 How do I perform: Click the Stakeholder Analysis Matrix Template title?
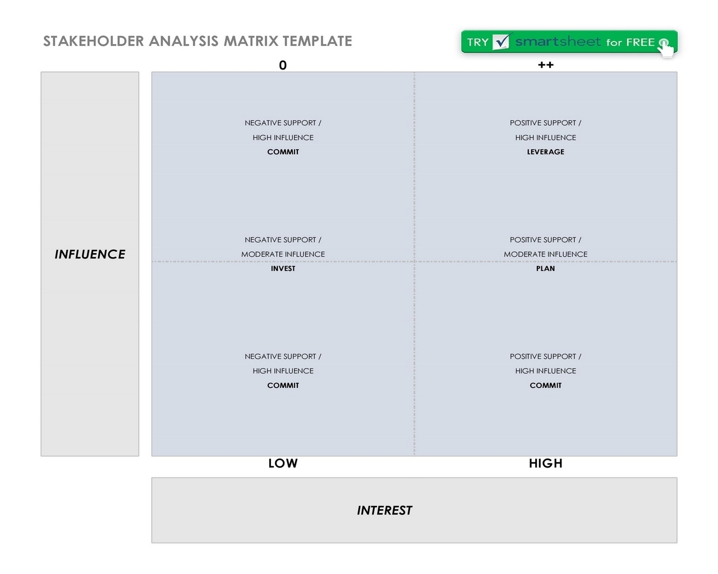click(x=197, y=41)
